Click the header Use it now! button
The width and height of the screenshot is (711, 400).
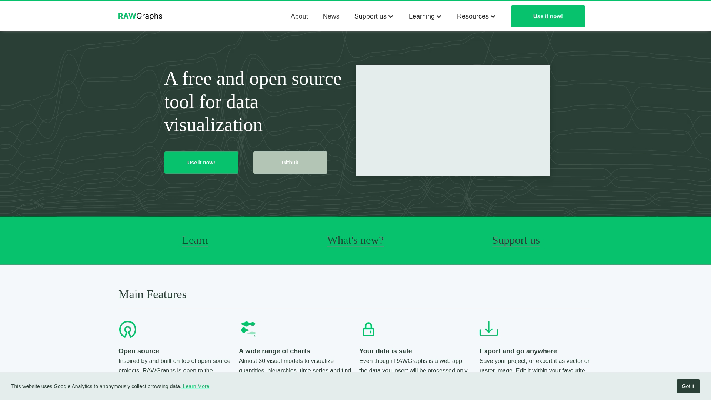tap(548, 16)
